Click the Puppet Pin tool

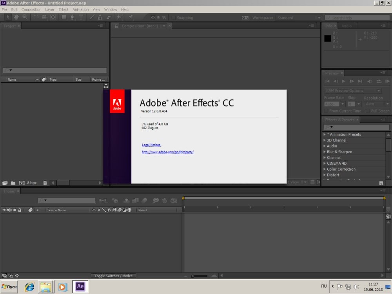[x=131, y=17]
